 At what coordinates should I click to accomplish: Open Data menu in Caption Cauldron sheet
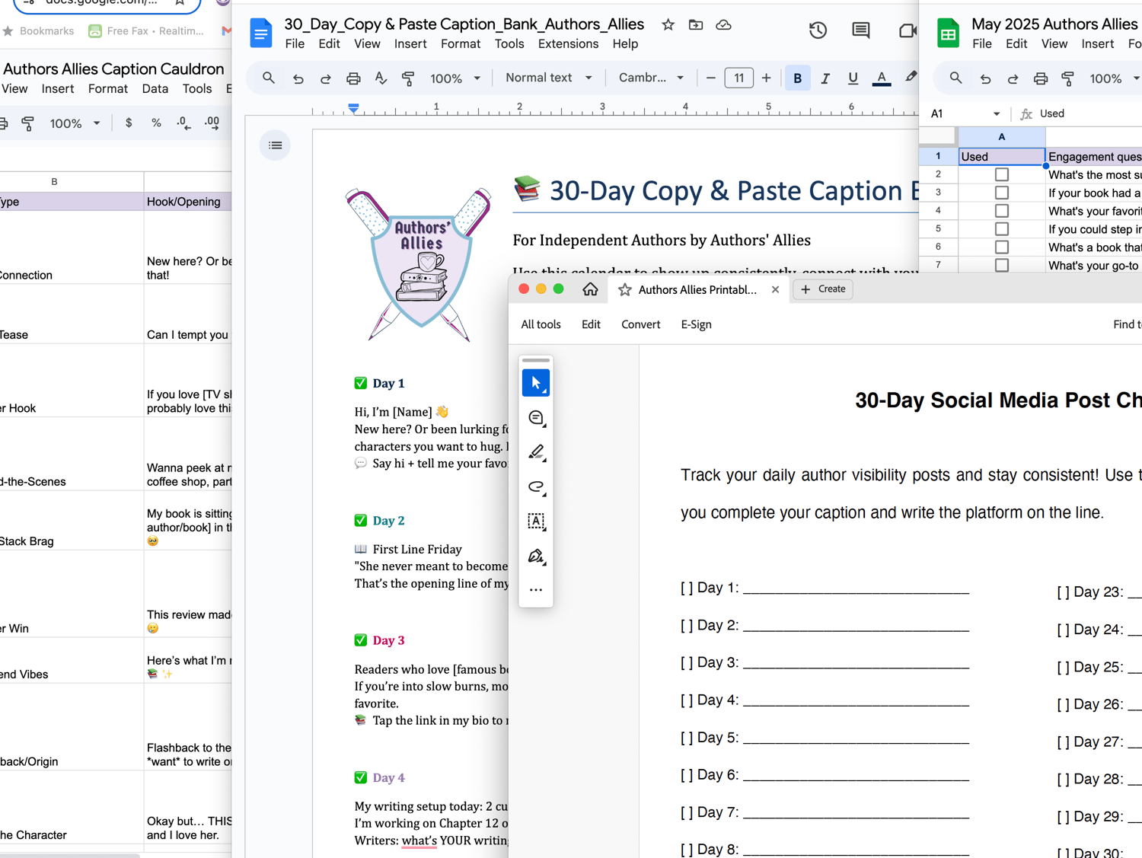155,89
